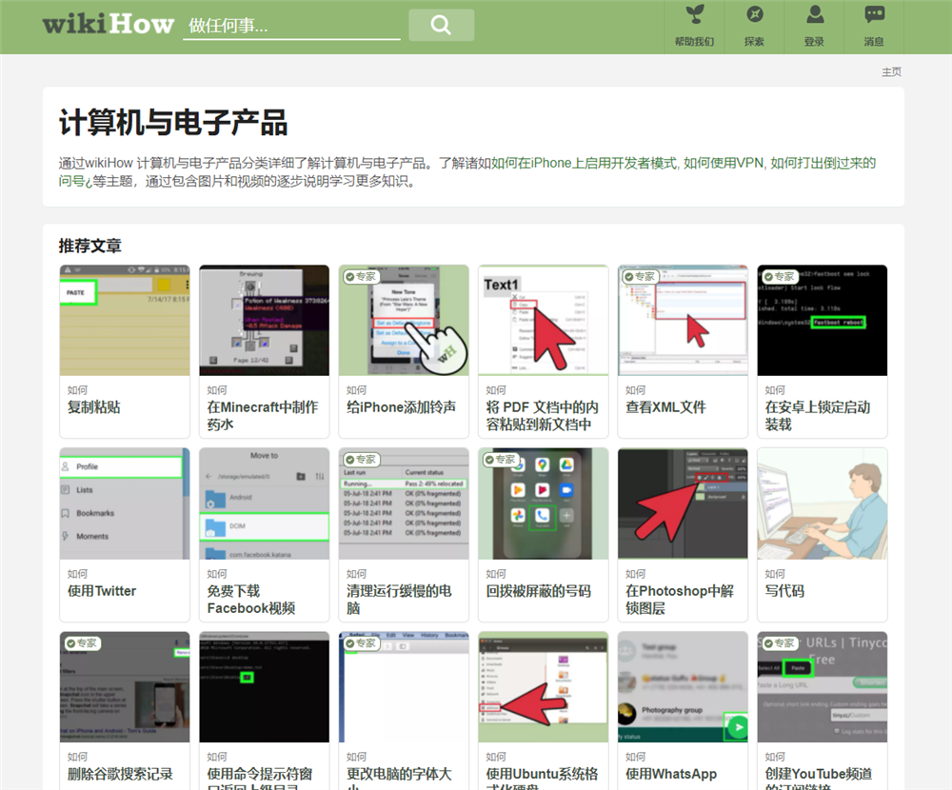Click 专家 badge on font size card

point(361,643)
